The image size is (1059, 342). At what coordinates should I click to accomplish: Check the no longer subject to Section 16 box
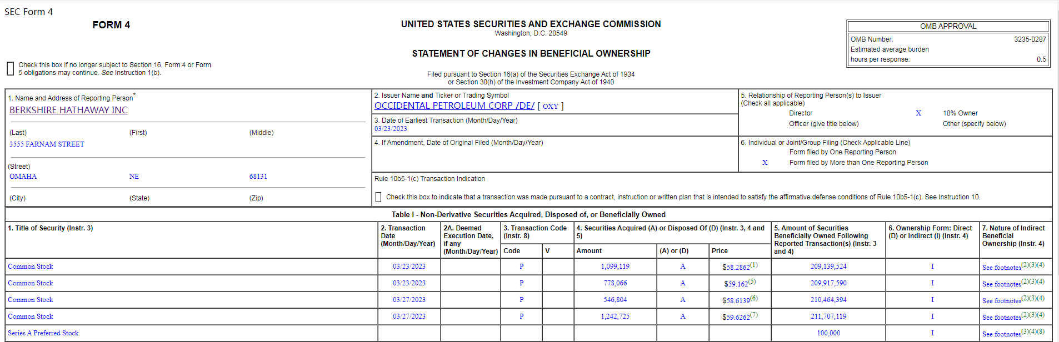(10, 68)
